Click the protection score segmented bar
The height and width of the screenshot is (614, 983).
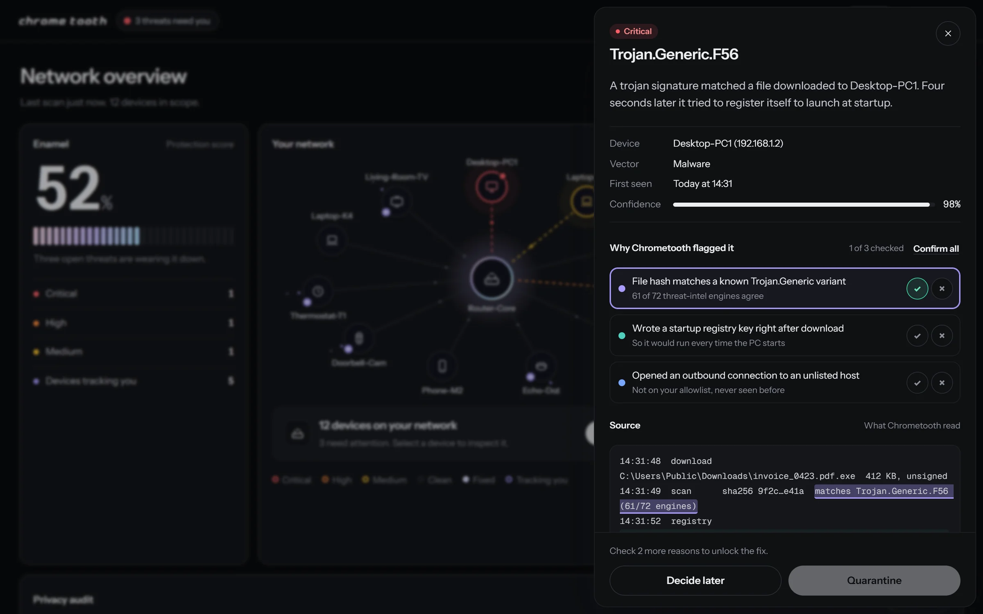pos(133,236)
